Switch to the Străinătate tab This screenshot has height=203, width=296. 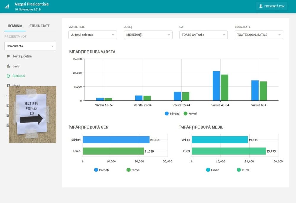pyautogui.click(x=39, y=26)
